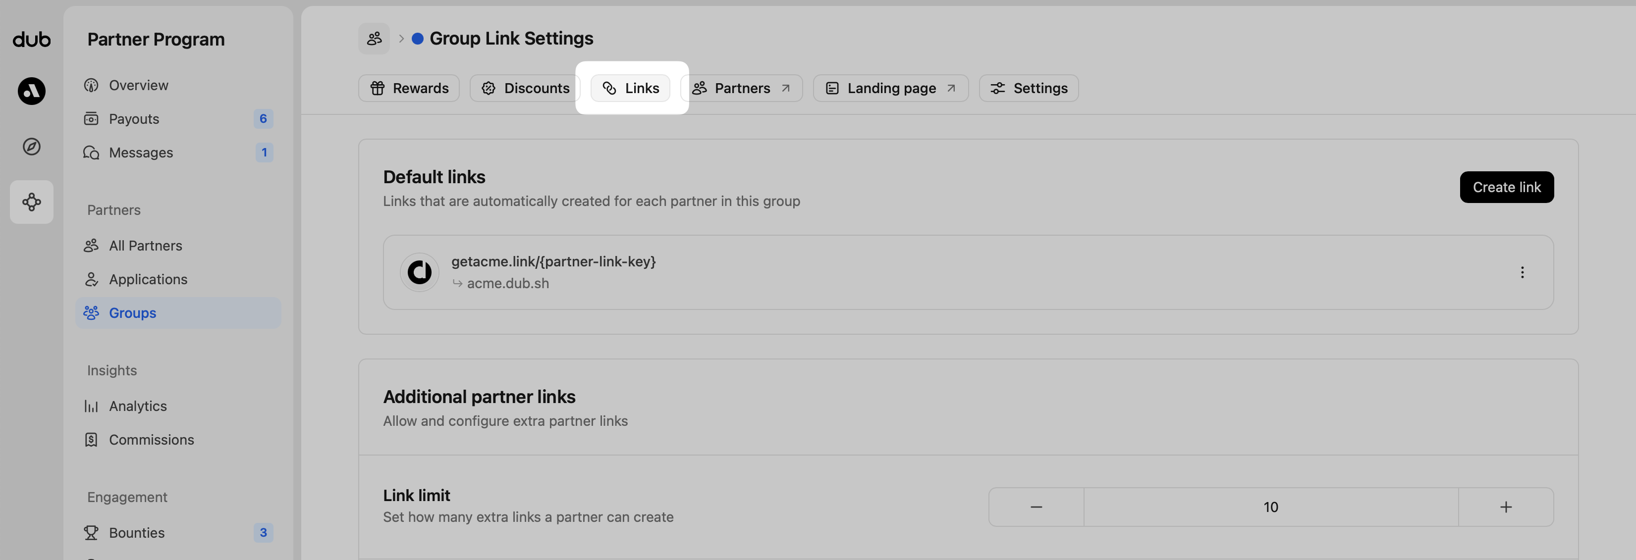
Task: Click the compass explore icon
Action: click(31, 147)
